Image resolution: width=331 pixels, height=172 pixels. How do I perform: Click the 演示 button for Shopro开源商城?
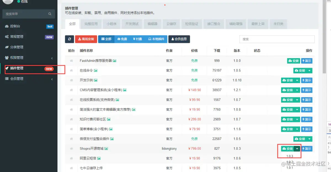pyautogui.click(x=307, y=149)
